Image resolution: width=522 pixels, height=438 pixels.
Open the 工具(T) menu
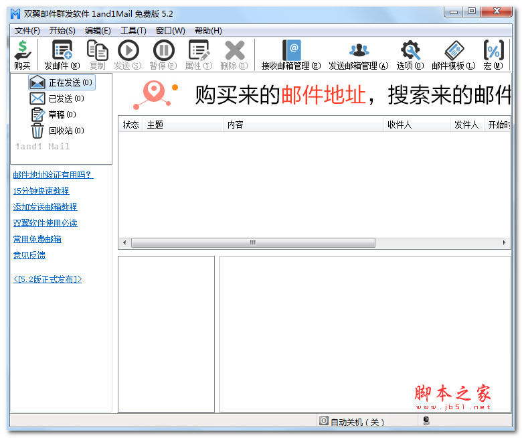coord(133,31)
